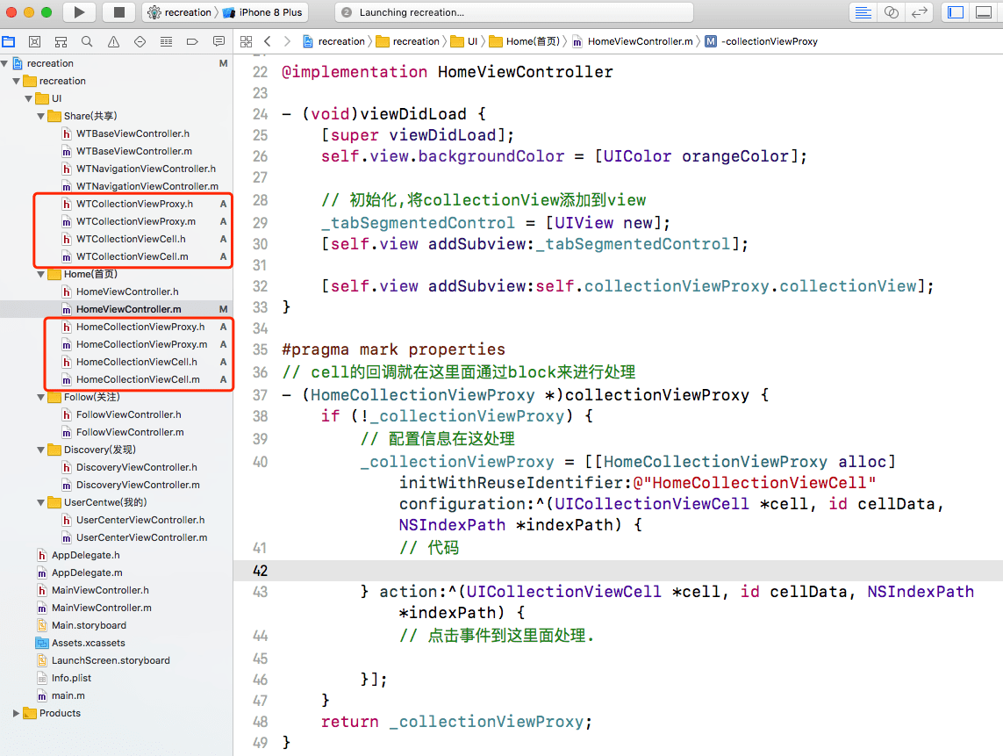Open the Breakpoint navigator icon
The image size is (1003, 756).
coord(192,41)
